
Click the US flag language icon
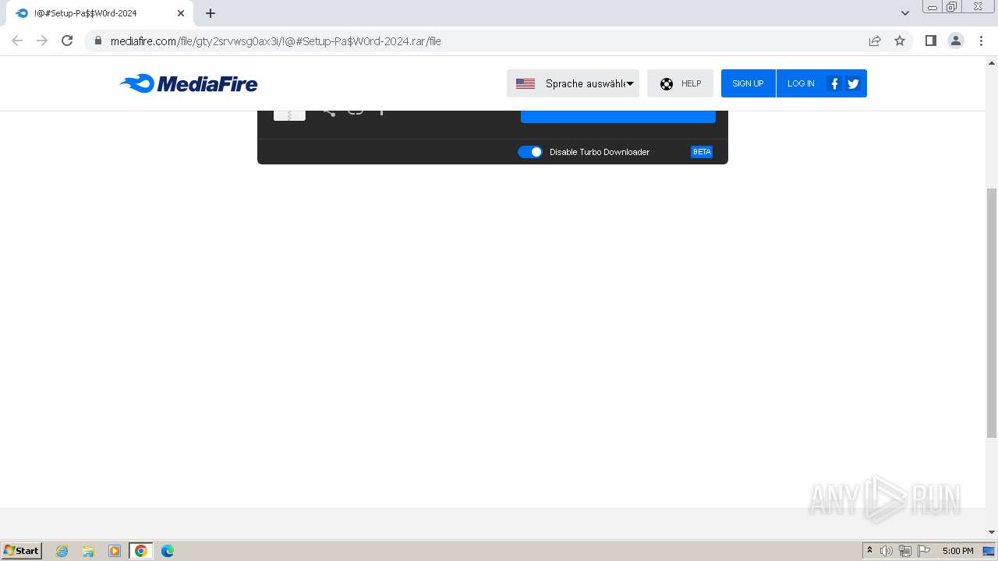tap(526, 83)
